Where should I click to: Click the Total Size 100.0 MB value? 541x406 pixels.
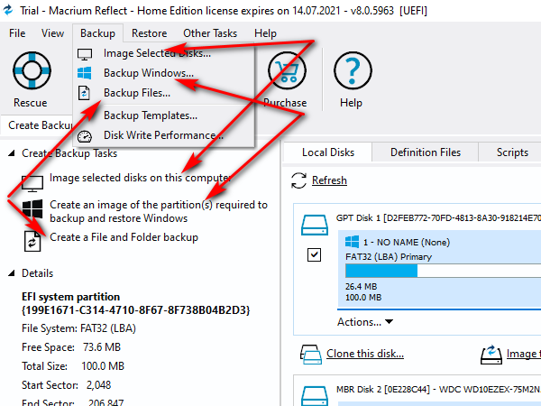103,366
